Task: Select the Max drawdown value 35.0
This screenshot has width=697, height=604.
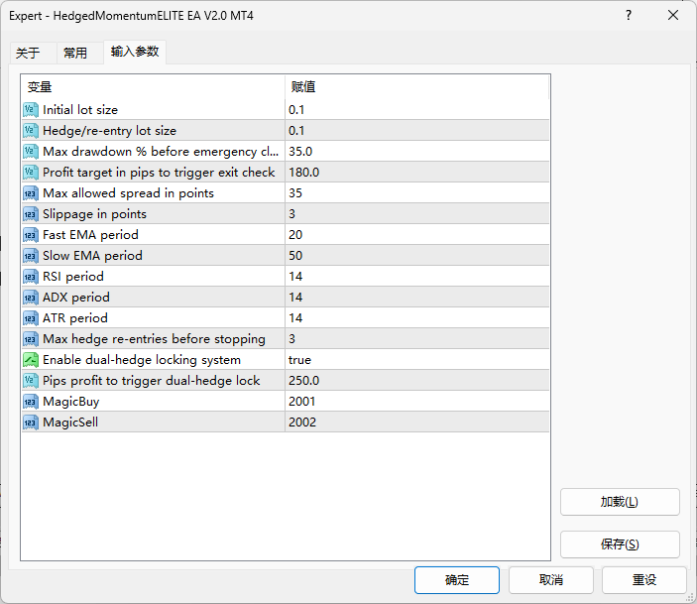Action: tap(300, 152)
